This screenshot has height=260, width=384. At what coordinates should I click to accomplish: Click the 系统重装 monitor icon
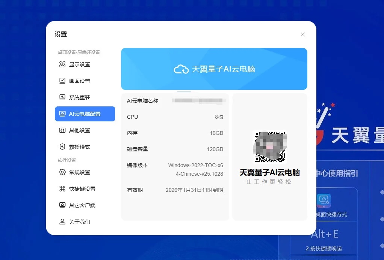pos(62,97)
